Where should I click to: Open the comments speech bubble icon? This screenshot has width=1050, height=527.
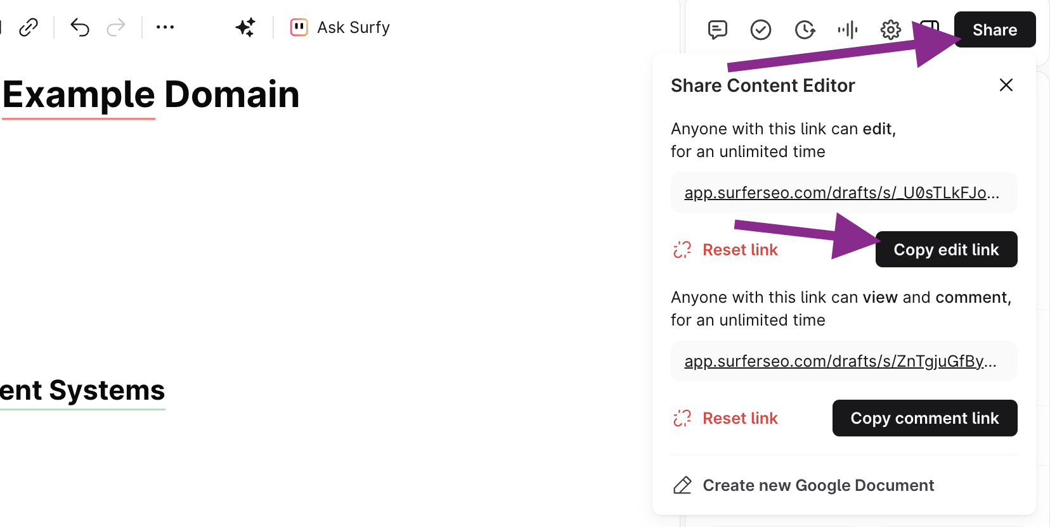tap(717, 29)
